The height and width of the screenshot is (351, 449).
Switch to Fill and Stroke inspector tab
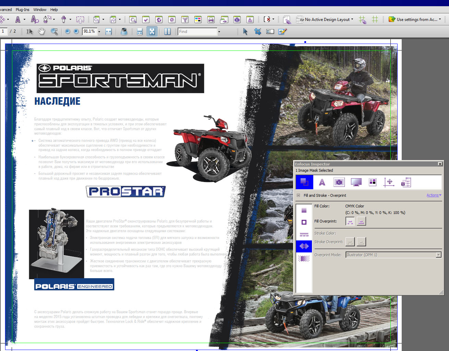pos(304,182)
